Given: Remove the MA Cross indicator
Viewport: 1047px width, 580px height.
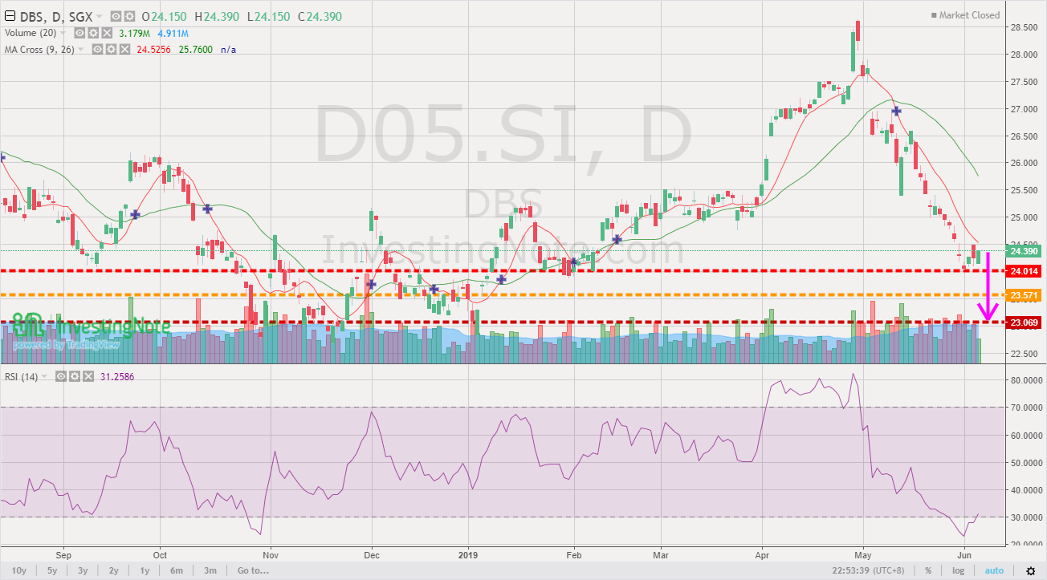Looking at the screenshot, I should point(124,48).
